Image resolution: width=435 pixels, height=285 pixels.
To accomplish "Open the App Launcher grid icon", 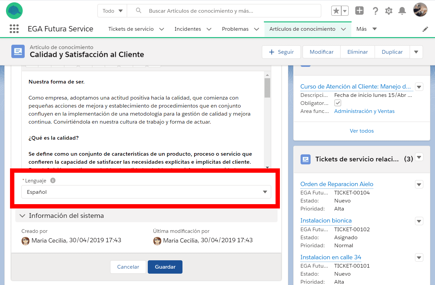I will click(x=14, y=29).
